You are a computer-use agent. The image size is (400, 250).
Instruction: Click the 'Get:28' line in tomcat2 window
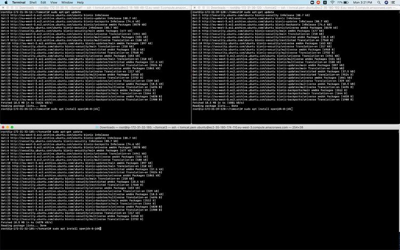273,100
